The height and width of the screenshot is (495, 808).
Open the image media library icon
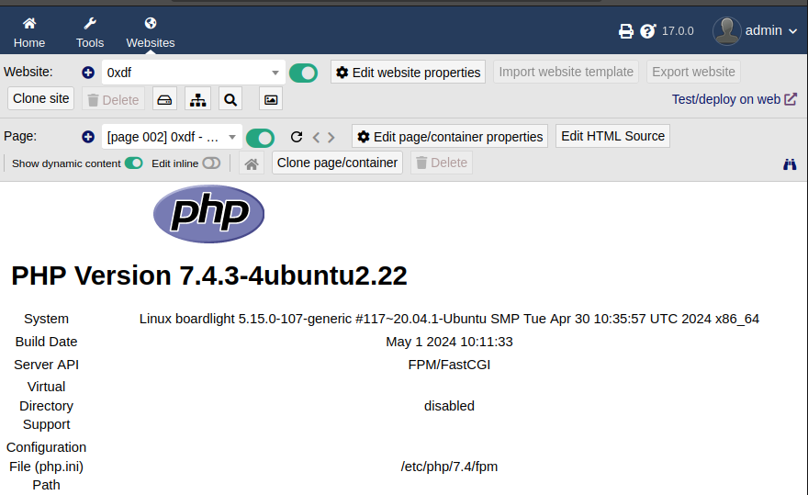tap(270, 99)
